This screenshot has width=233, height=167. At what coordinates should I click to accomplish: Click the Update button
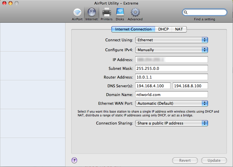point(214,161)
